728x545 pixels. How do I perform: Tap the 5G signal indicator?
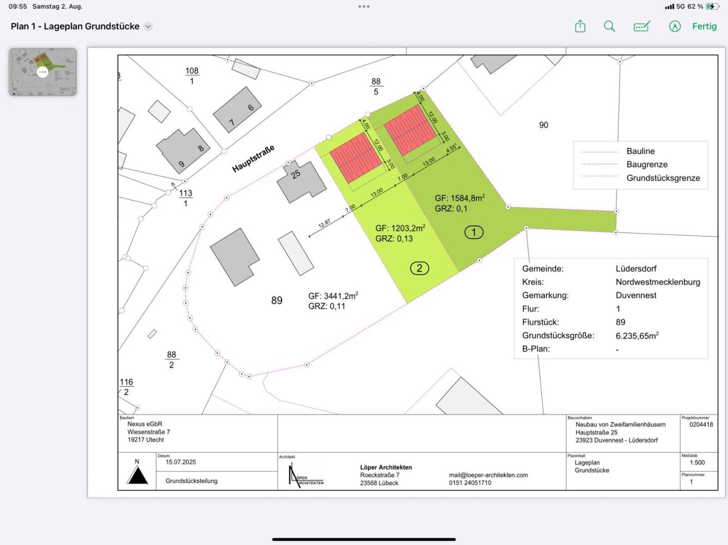point(681,7)
